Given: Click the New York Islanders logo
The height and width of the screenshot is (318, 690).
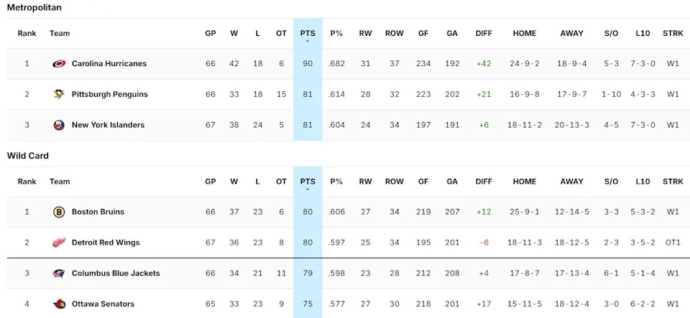Looking at the screenshot, I should pyautogui.click(x=59, y=125).
